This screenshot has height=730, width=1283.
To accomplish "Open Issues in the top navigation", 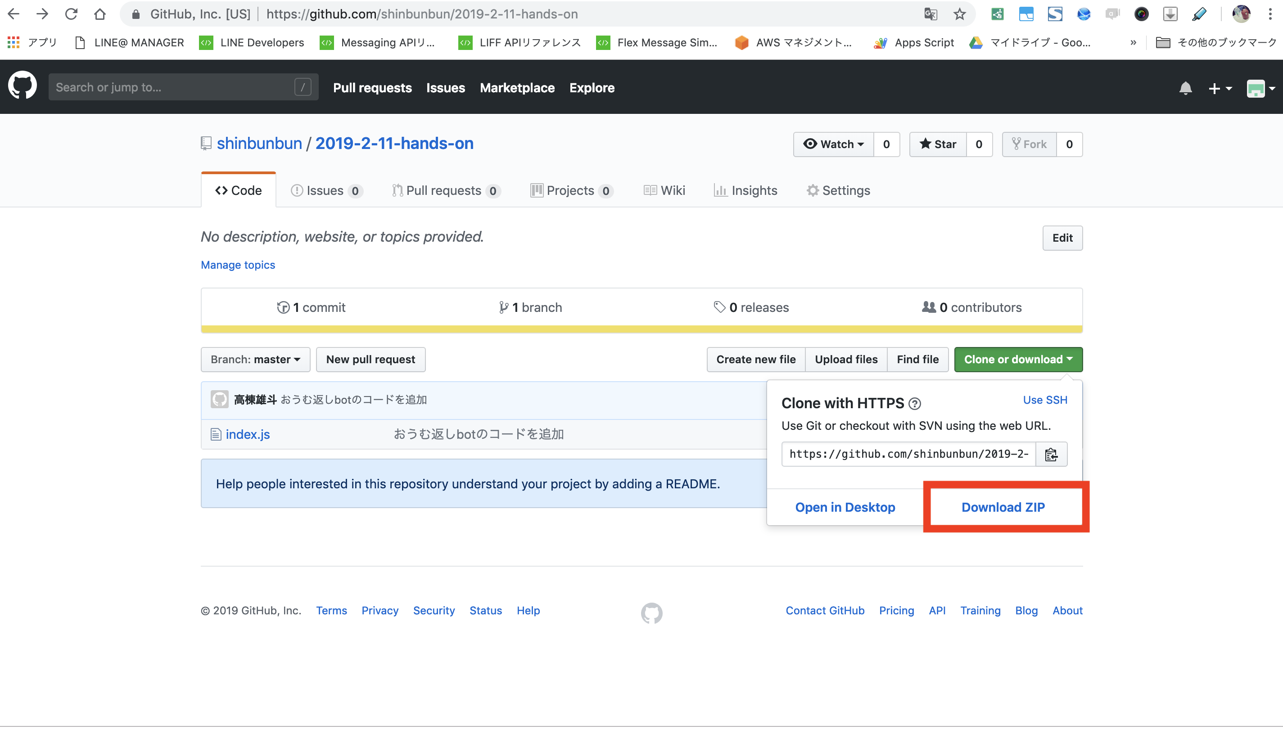I will pos(446,88).
